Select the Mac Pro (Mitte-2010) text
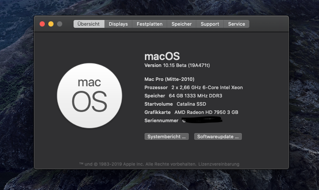This screenshot has width=319, height=190. (x=169, y=79)
